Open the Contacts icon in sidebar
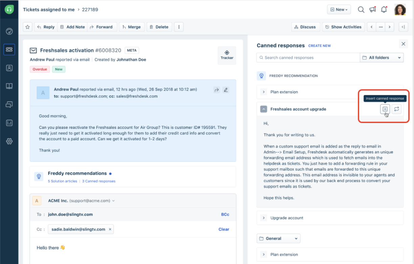414x264 pixels. click(x=9, y=68)
